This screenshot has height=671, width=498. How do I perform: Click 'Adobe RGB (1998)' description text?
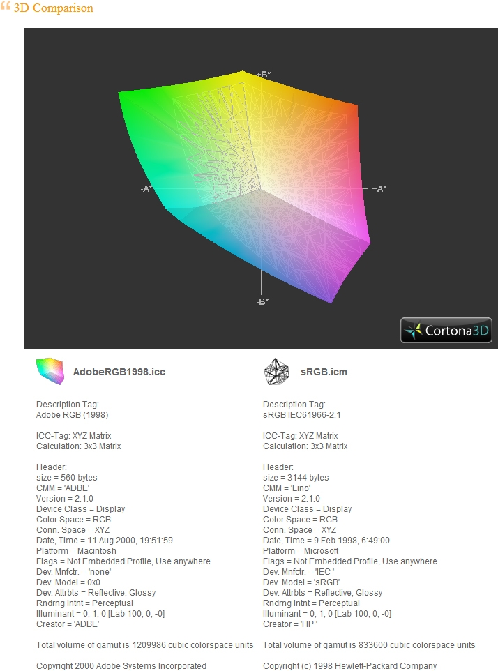tap(73, 415)
